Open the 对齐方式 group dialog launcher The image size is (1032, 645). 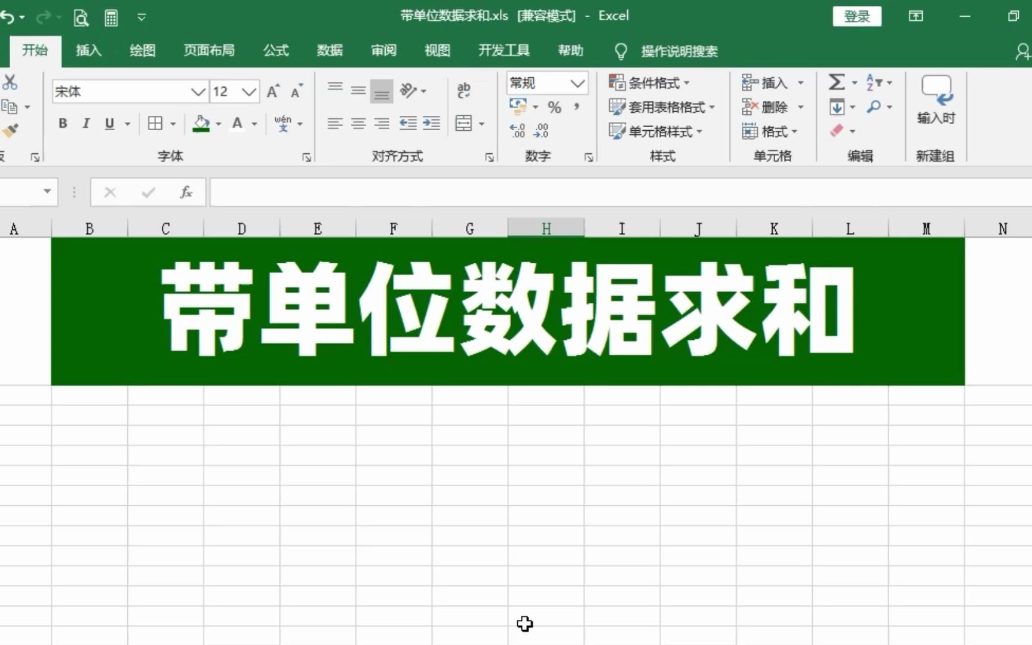489,157
